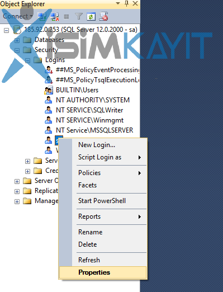
Task: Click the NT Service\MSSQLSERVER user icon
Action: pyautogui.click(x=49, y=130)
